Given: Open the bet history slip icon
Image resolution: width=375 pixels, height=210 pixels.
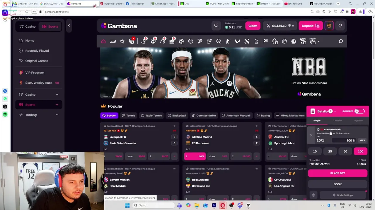Looking at the screenshot, I should (x=131, y=41).
